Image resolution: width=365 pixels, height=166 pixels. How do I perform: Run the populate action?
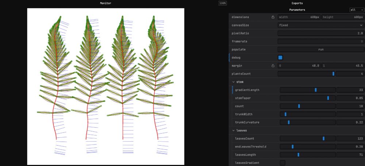coord(321,50)
